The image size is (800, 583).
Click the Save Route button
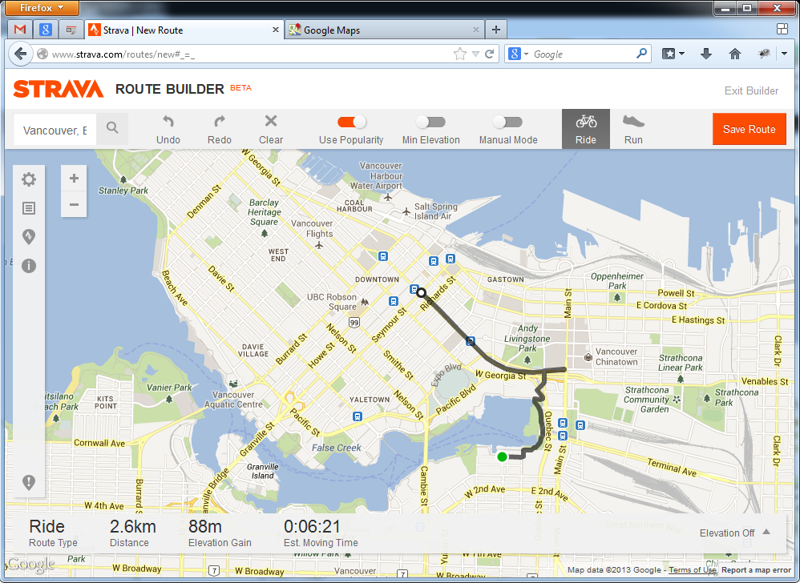tap(749, 129)
